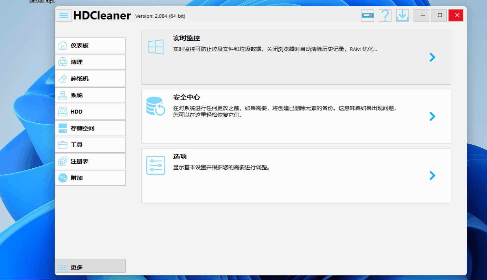Expand the 安全中心 panel using its arrow

point(432,116)
